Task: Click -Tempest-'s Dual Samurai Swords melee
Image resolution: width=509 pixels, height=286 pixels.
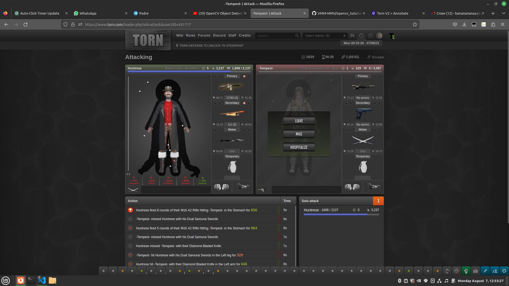Action: pyautogui.click(x=363, y=140)
